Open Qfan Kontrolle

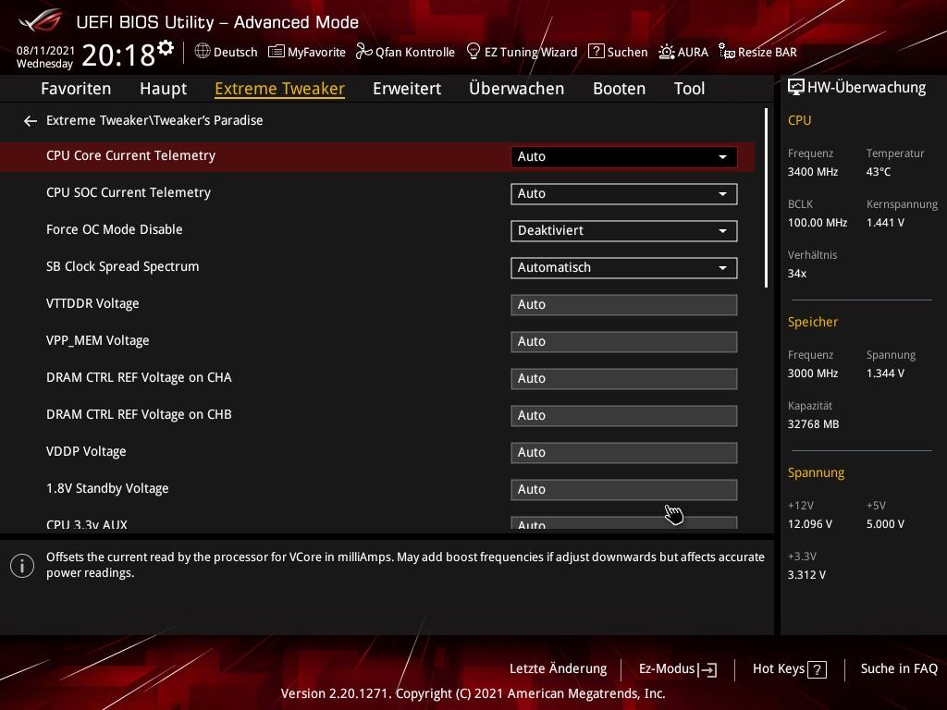point(405,52)
